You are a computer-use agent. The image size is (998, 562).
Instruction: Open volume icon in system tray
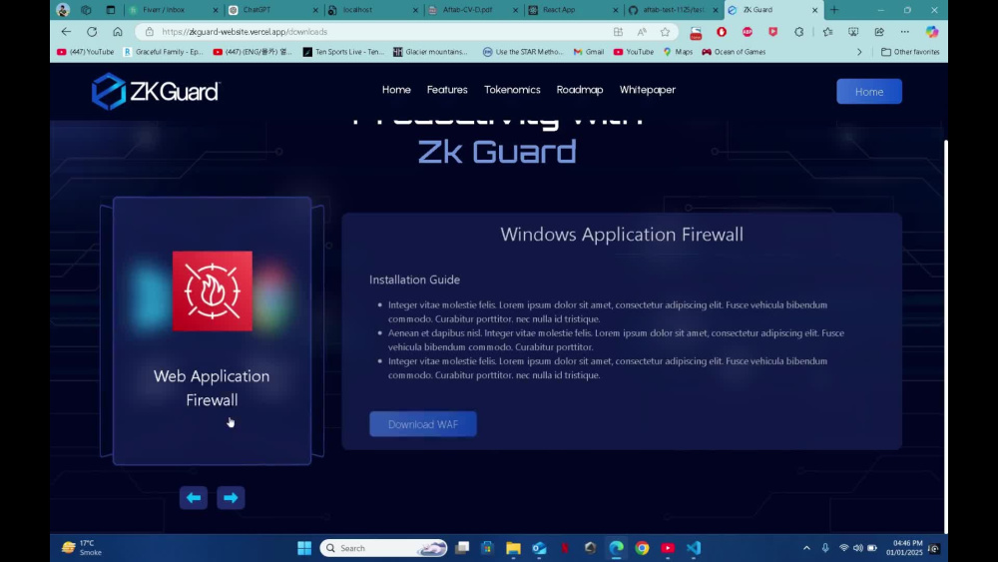click(x=858, y=548)
